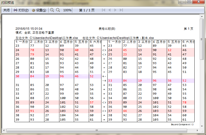Open settings via the gear icon
The height and width of the screenshot is (135, 206).
pyautogui.click(x=34, y=10)
